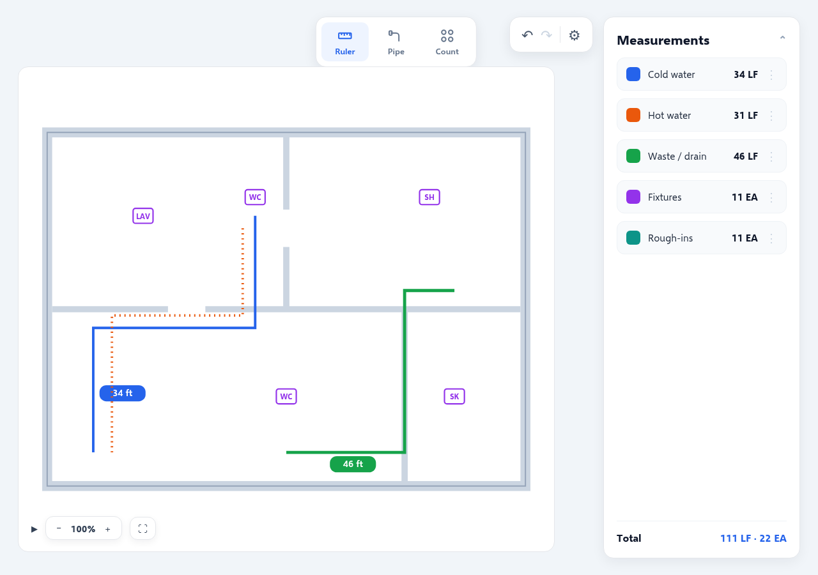Select the LAV fixture marker
Image resolution: width=818 pixels, height=575 pixels.
tap(143, 216)
